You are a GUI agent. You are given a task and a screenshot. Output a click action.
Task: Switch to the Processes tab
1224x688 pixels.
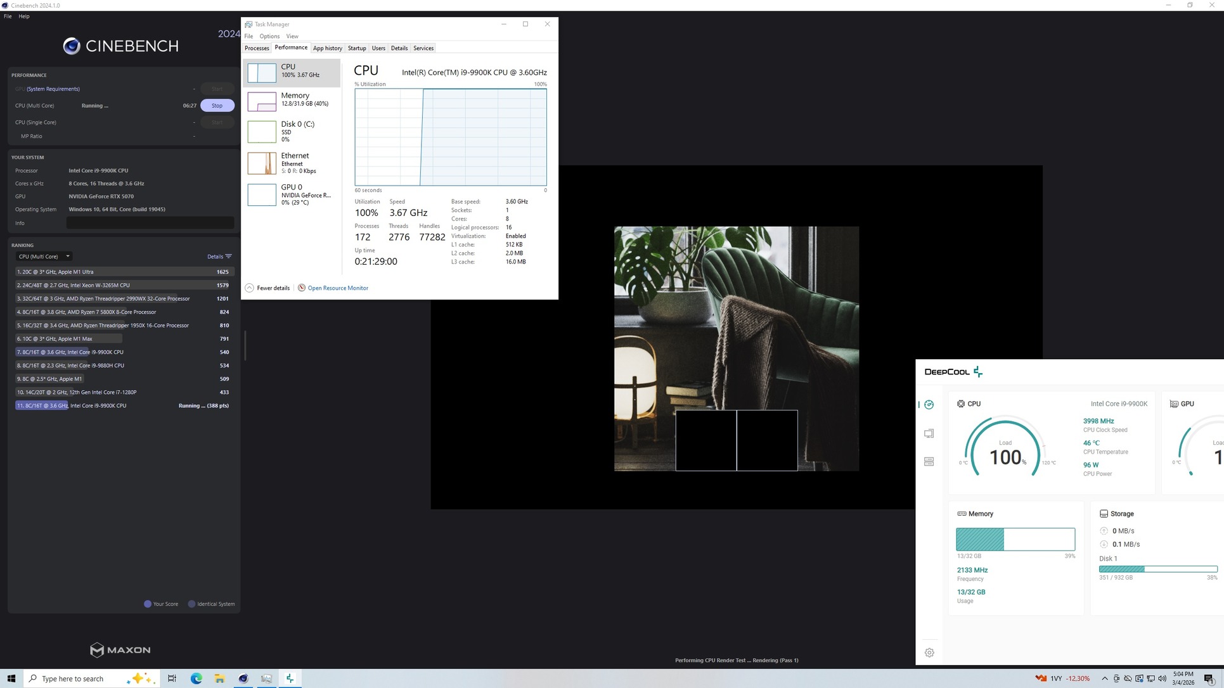[x=257, y=48]
